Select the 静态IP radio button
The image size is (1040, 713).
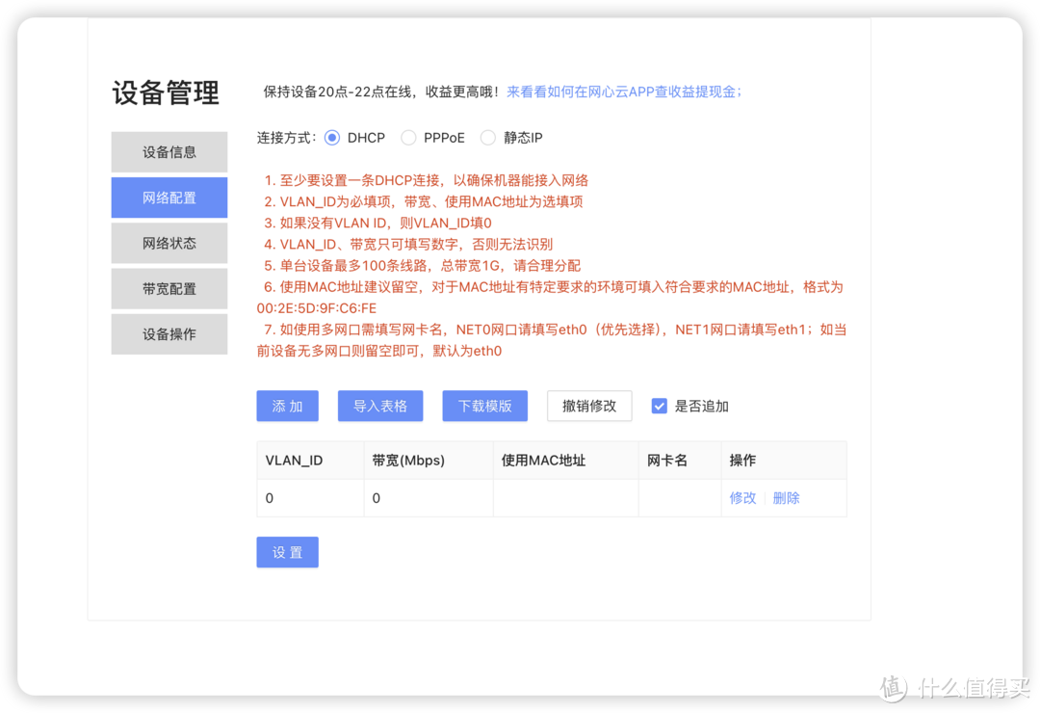point(488,138)
